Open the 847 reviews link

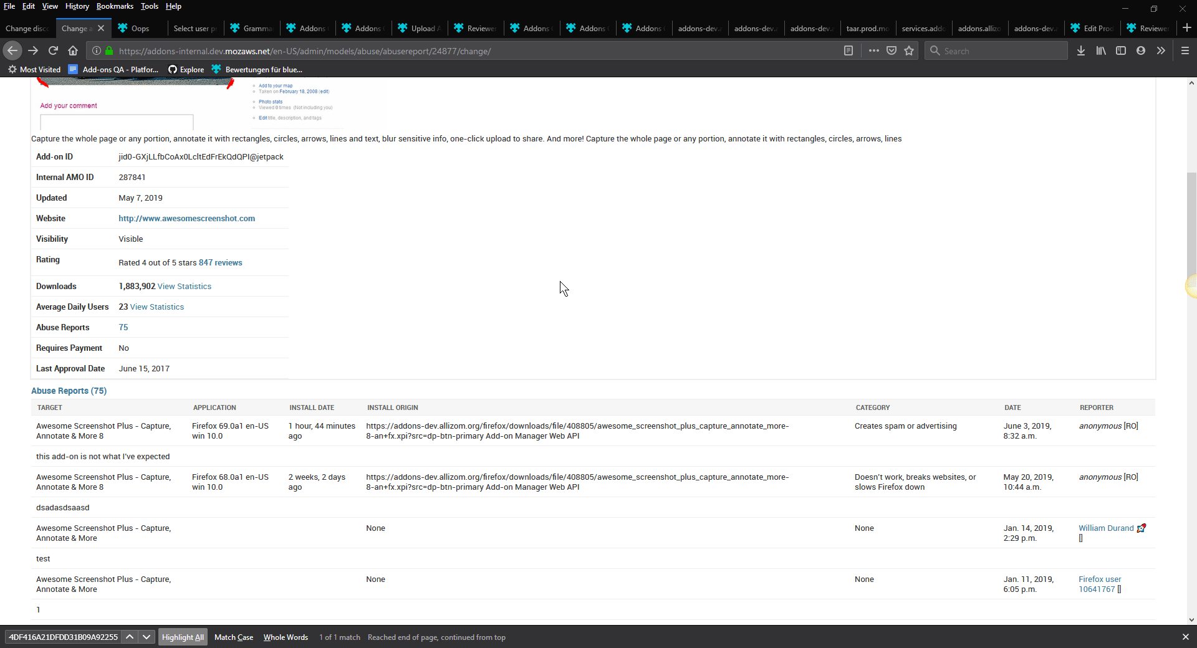(x=220, y=262)
